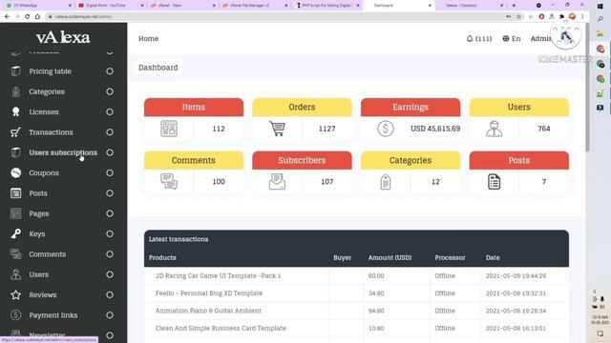Screen dimensions: 611x343
Task: Click the Categories sidebar icon
Action: [x=15, y=91]
